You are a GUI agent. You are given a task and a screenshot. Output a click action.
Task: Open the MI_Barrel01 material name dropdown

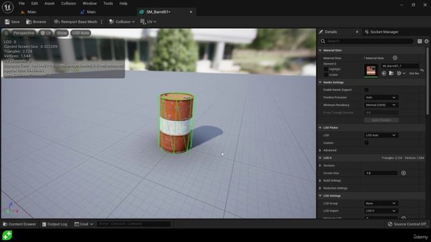point(400,66)
